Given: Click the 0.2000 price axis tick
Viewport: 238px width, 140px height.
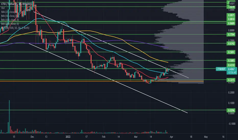Looking at the screenshot, I should [231, 93].
